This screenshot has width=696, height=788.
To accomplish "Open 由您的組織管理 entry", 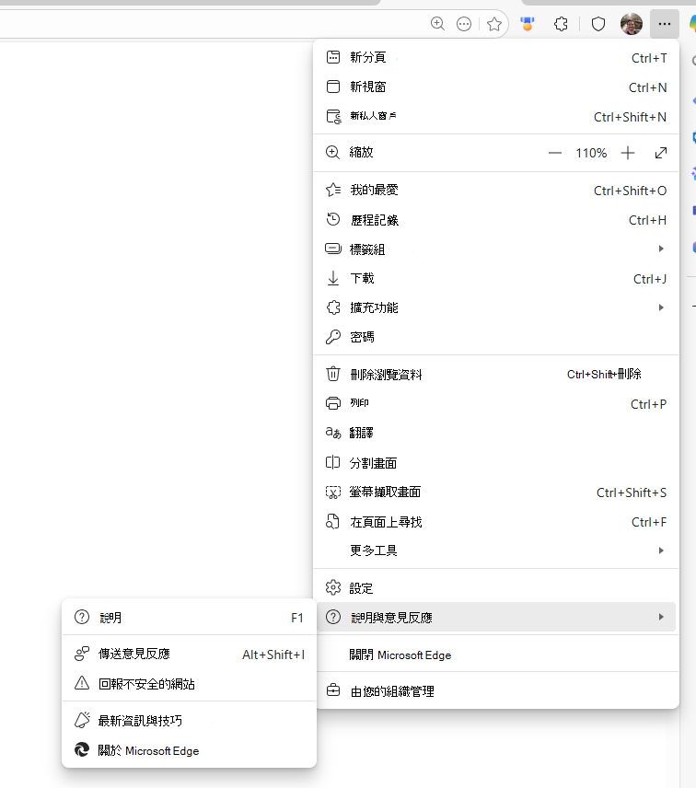I will pos(496,691).
